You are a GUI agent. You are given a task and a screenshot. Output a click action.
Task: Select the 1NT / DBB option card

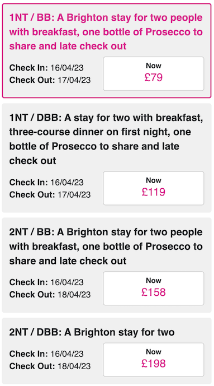click(107, 158)
